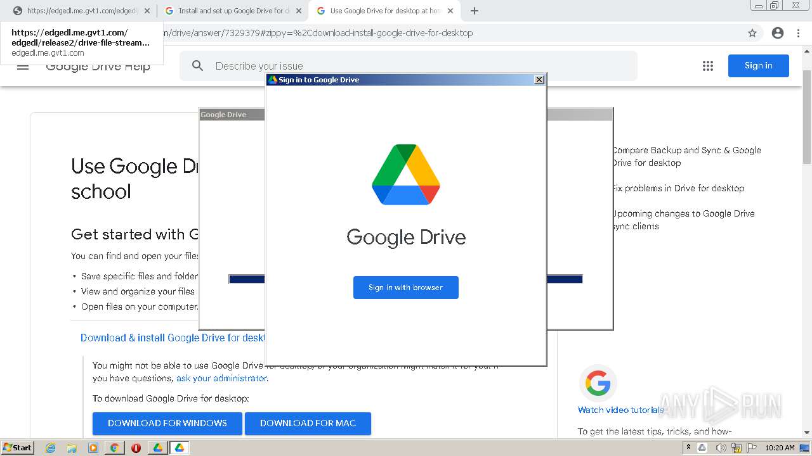Open Windows Media Player from the taskbar
The image size is (812, 456).
pos(93,448)
